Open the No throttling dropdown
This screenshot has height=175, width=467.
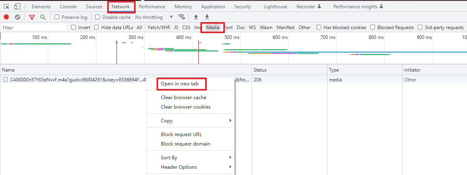coord(154,17)
